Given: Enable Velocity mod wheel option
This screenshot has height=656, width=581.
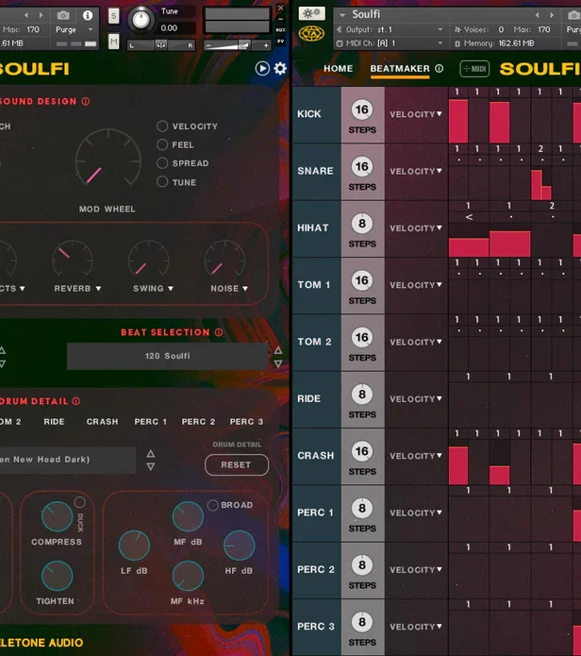Looking at the screenshot, I should point(162,126).
